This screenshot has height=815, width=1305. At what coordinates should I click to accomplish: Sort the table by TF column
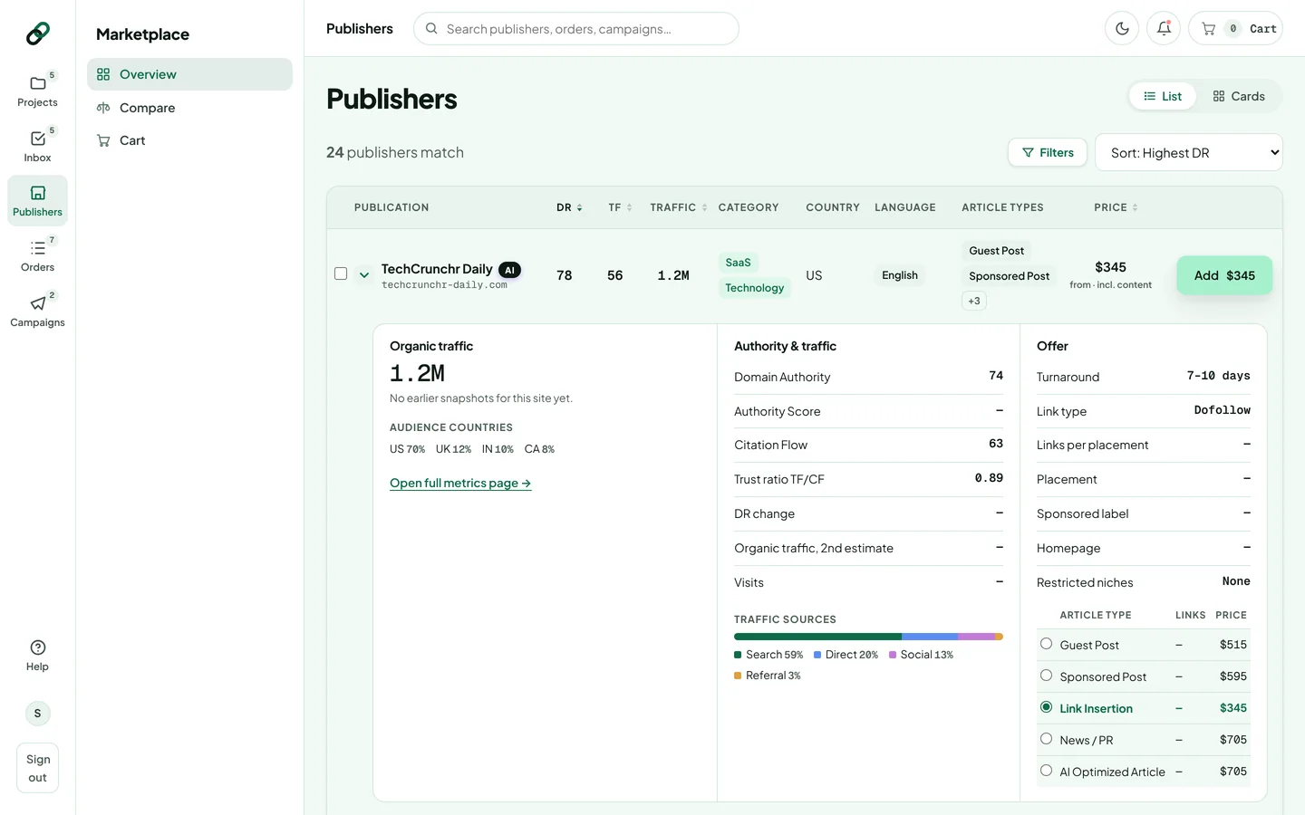pyautogui.click(x=620, y=207)
